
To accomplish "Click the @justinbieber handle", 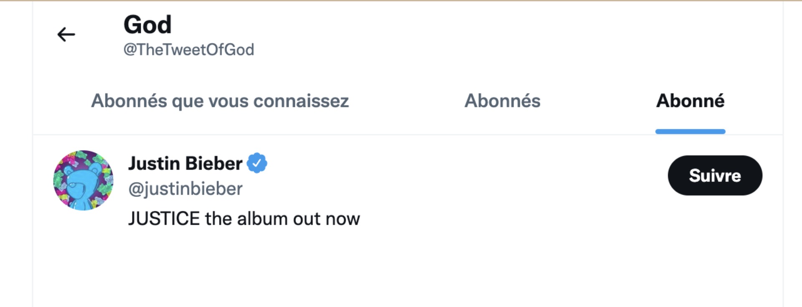I will click(x=185, y=189).
